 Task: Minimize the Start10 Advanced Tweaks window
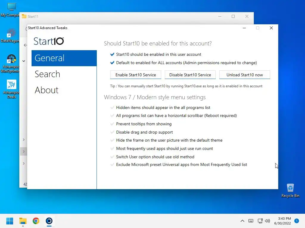coord(244,28)
